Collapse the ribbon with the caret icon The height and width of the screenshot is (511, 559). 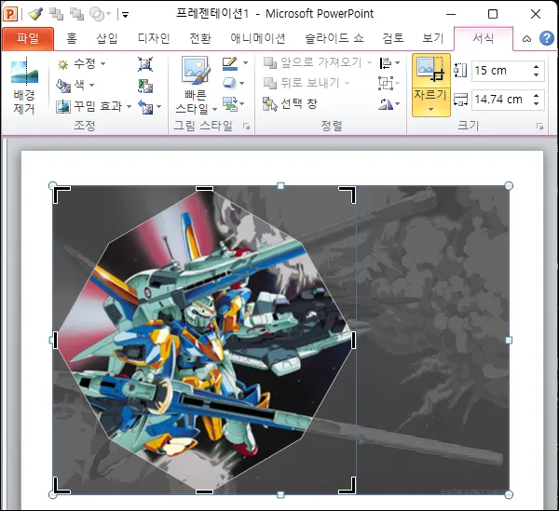click(x=527, y=38)
